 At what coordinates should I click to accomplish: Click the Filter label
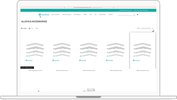(25, 28)
